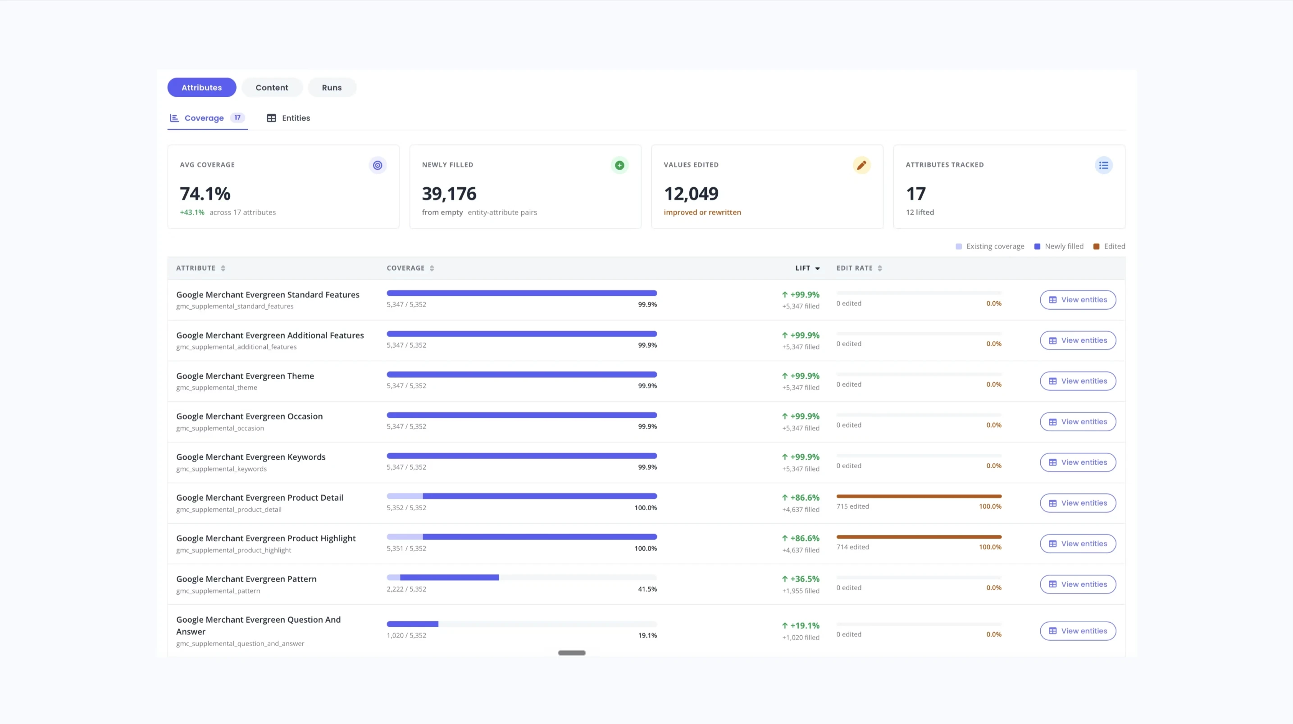Open the Entities sub-tab
The height and width of the screenshot is (724, 1293).
[288, 118]
